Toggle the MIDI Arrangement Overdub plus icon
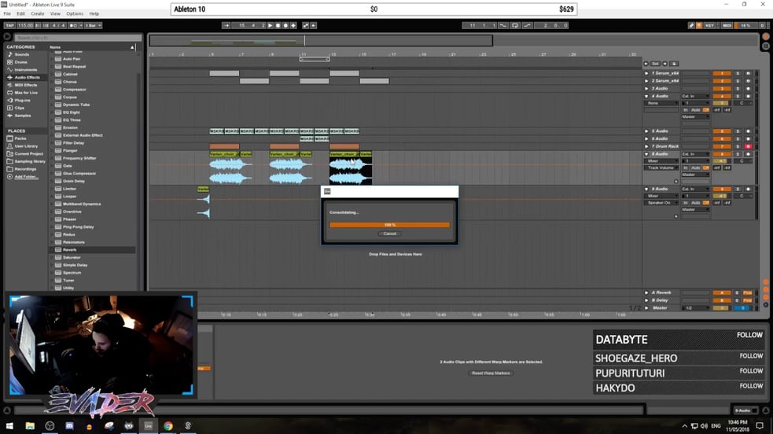Image resolution: width=773 pixels, height=434 pixels. 293,25
